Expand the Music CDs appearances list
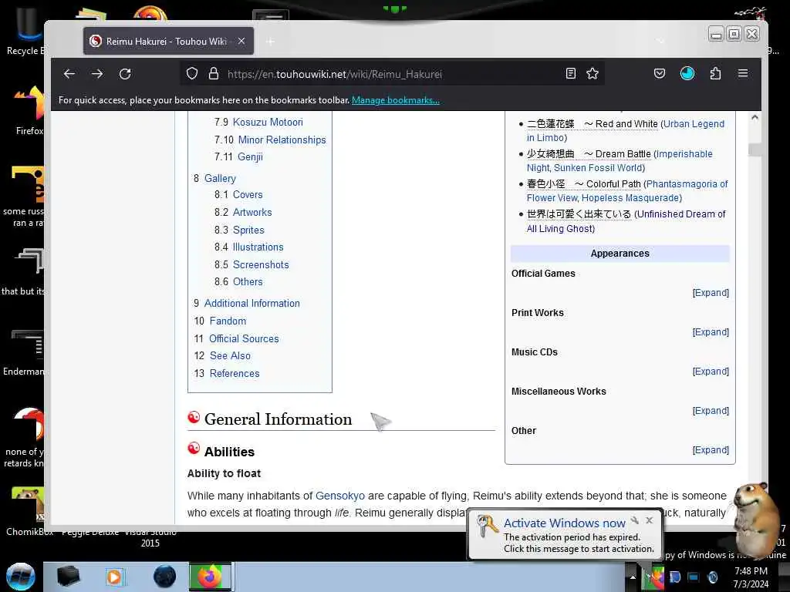Screen dimensions: 790x592 (x=711, y=371)
